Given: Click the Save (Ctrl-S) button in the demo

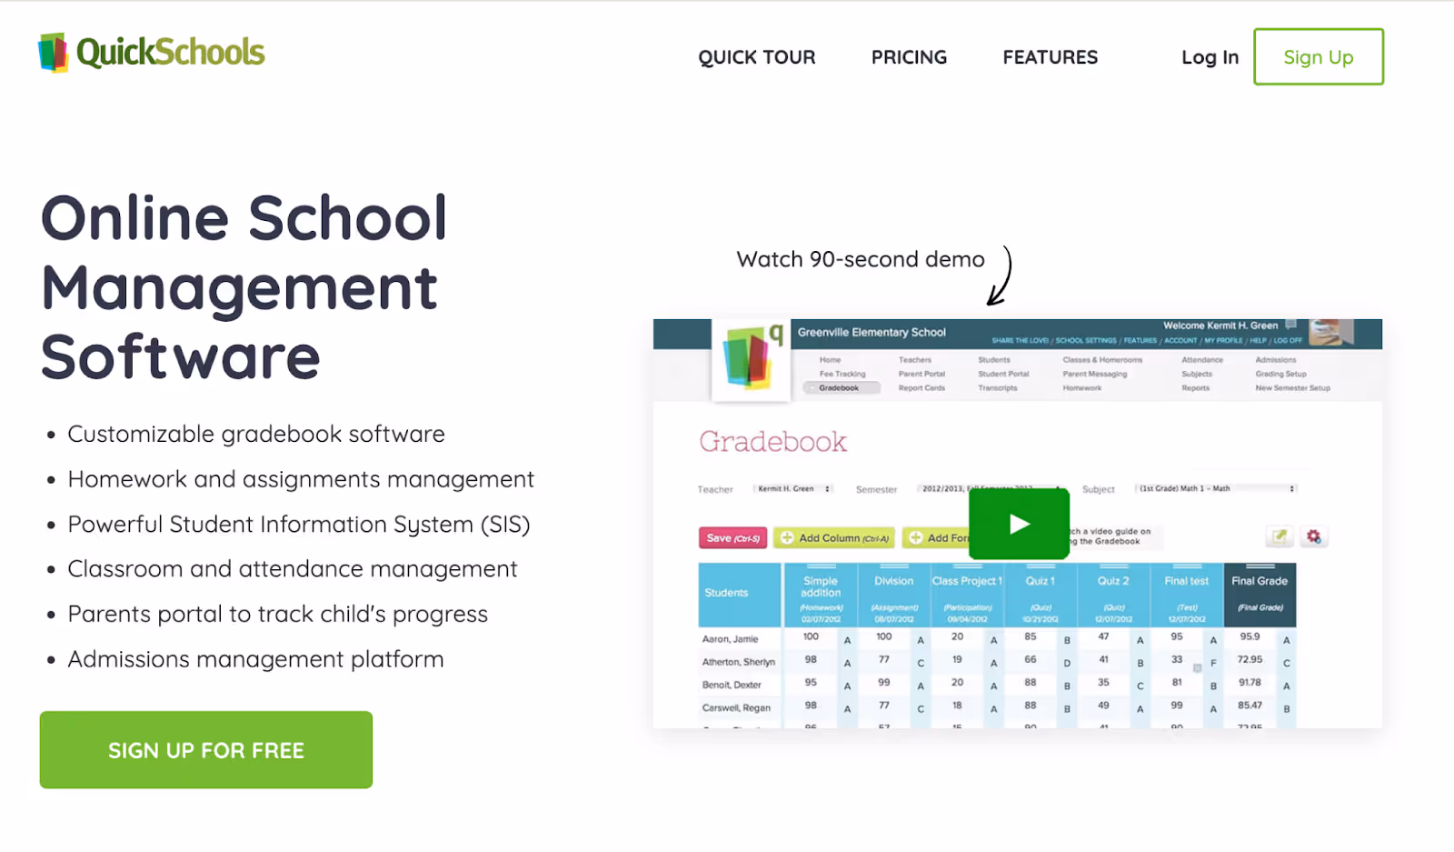Looking at the screenshot, I should (732, 538).
